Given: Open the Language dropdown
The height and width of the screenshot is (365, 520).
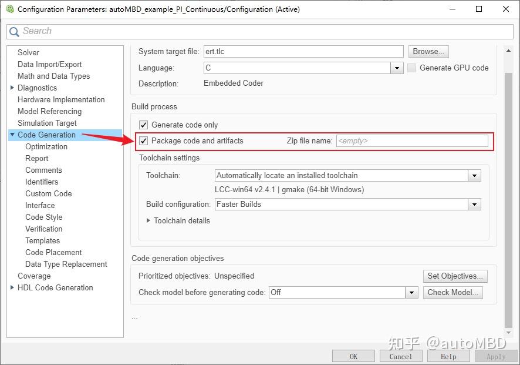Looking at the screenshot, I should 397,68.
